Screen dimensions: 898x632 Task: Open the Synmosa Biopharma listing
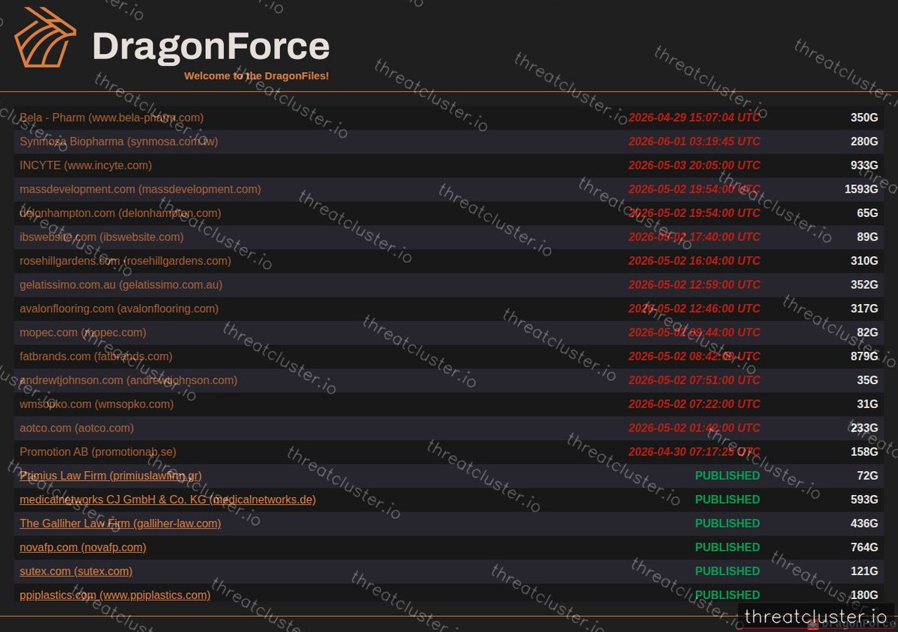coord(118,142)
